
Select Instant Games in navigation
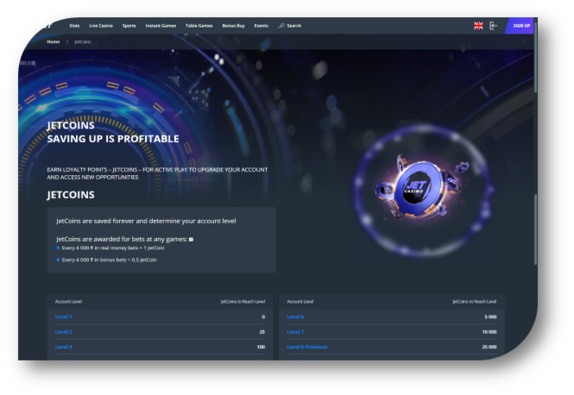pos(161,26)
